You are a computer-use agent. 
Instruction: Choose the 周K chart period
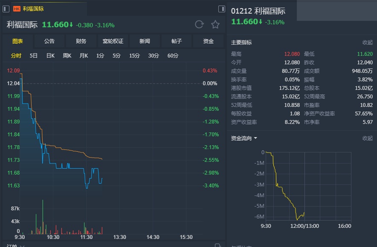coord(67,56)
